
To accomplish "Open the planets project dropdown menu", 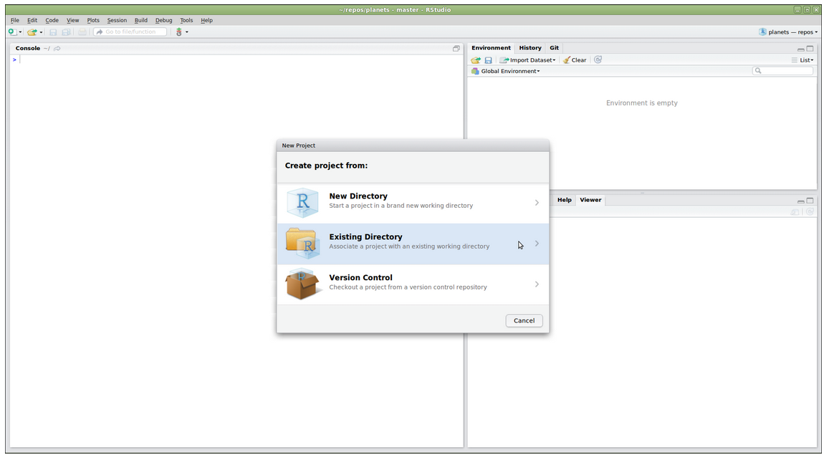I will click(788, 32).
